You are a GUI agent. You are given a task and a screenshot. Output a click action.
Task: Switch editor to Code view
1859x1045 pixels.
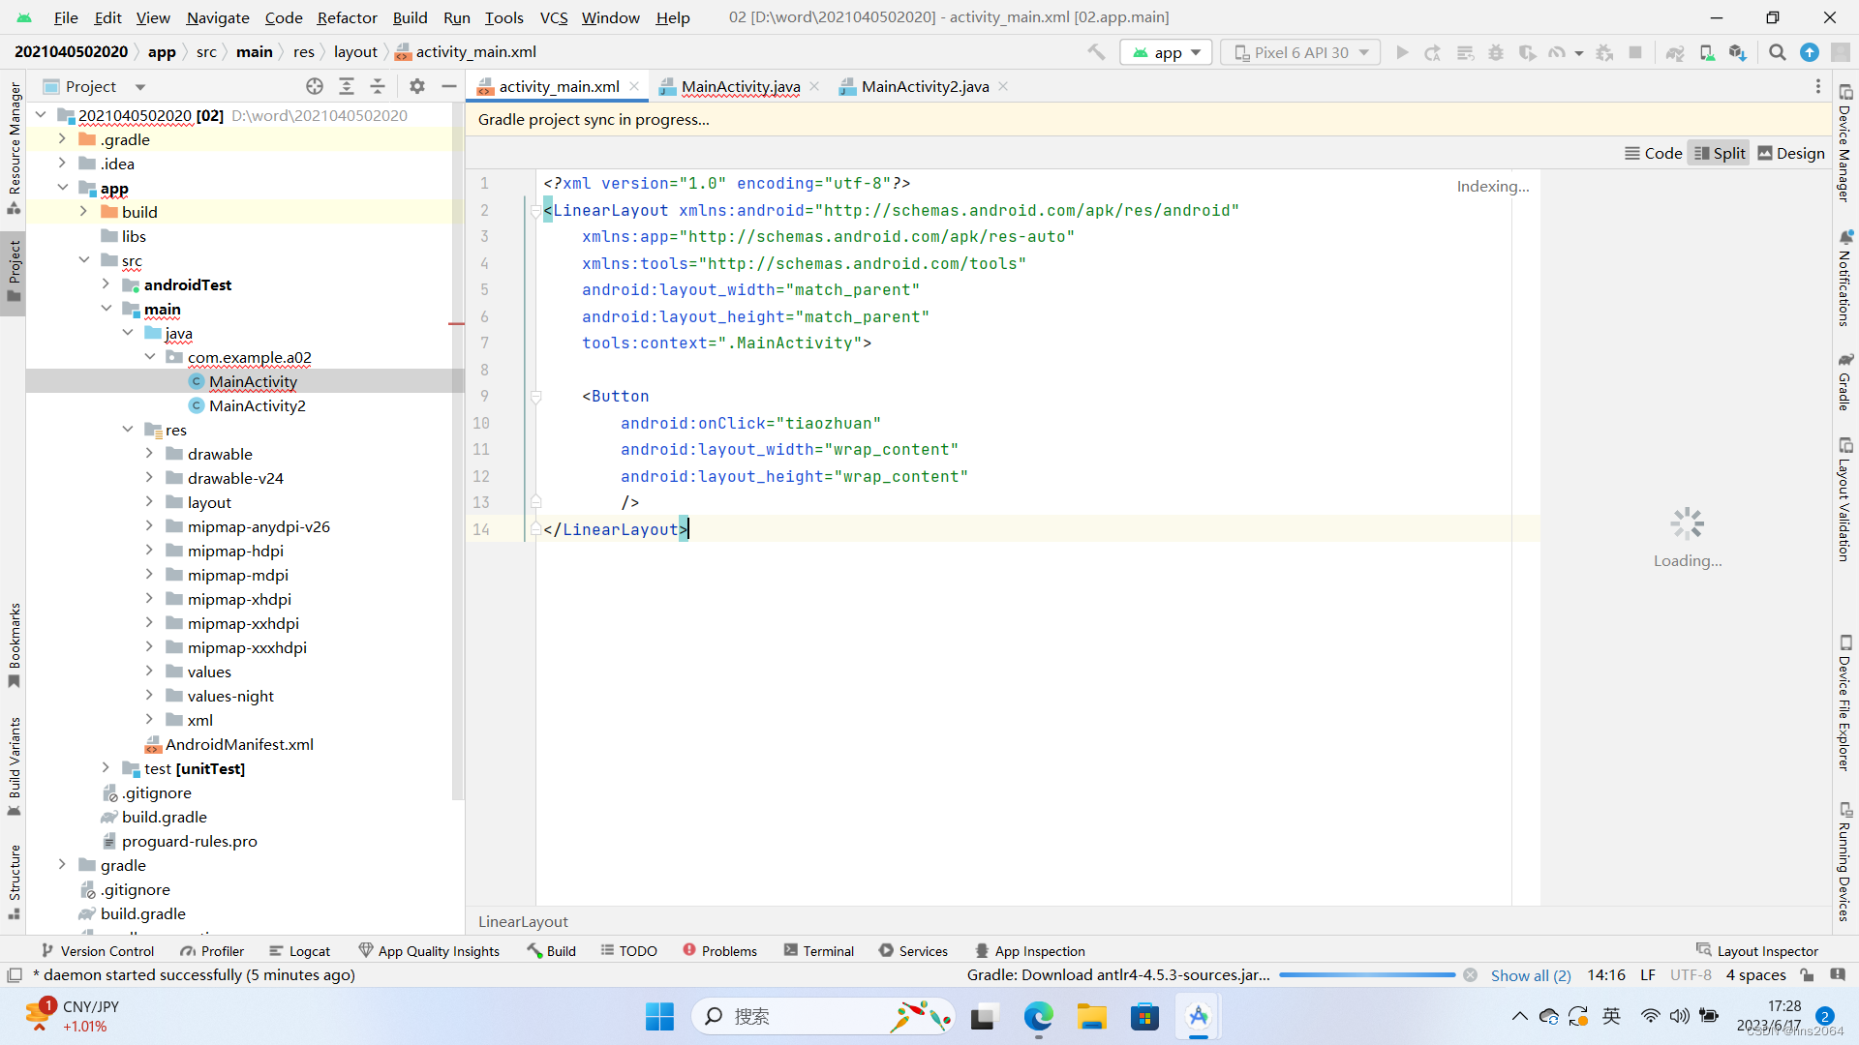[1653, 153]
